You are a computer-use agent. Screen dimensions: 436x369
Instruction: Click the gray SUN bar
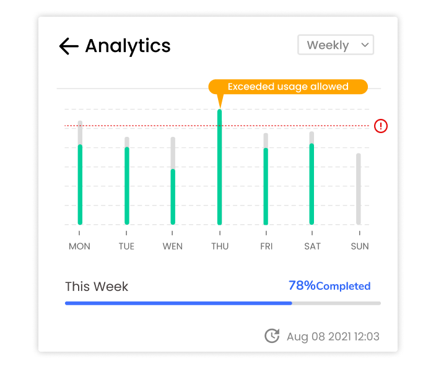tap(359, 189)
